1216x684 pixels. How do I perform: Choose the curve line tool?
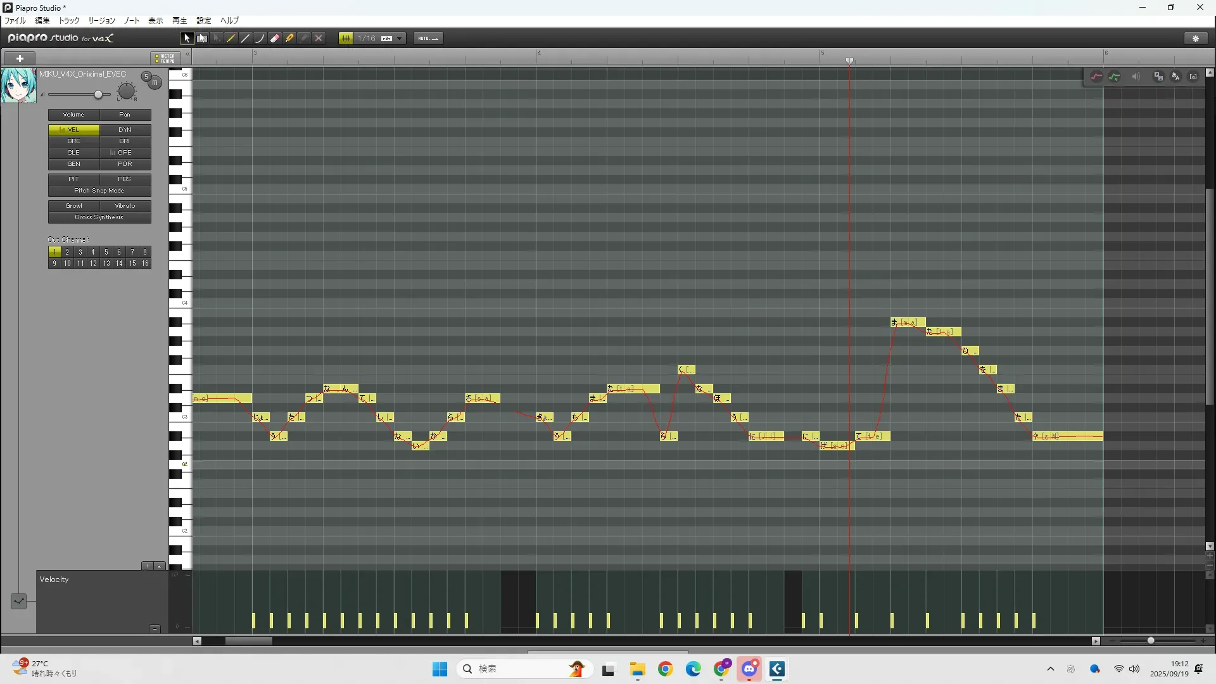pos(260,39)
